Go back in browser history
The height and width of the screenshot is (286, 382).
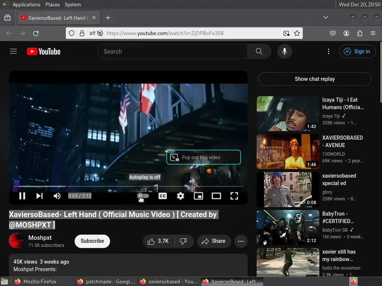pyautogui.click(x=9, y=33)
